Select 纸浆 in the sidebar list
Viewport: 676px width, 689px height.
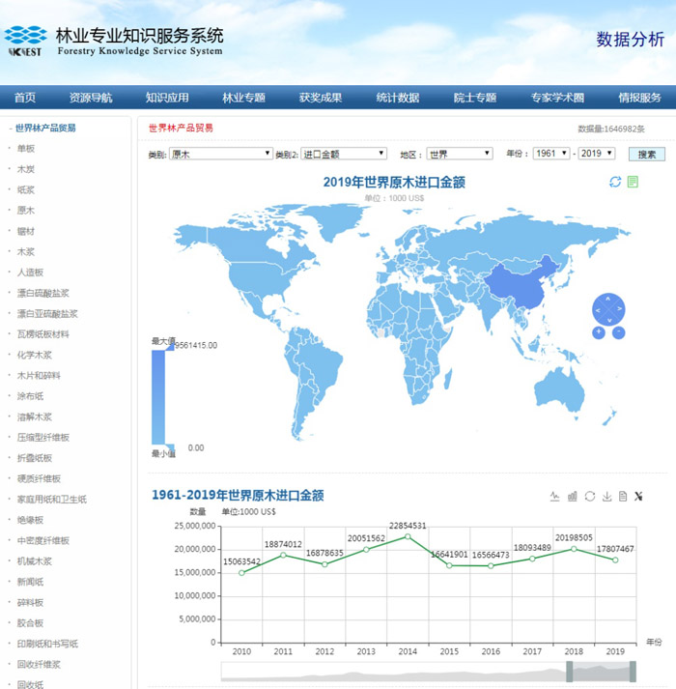coord(25,189)
